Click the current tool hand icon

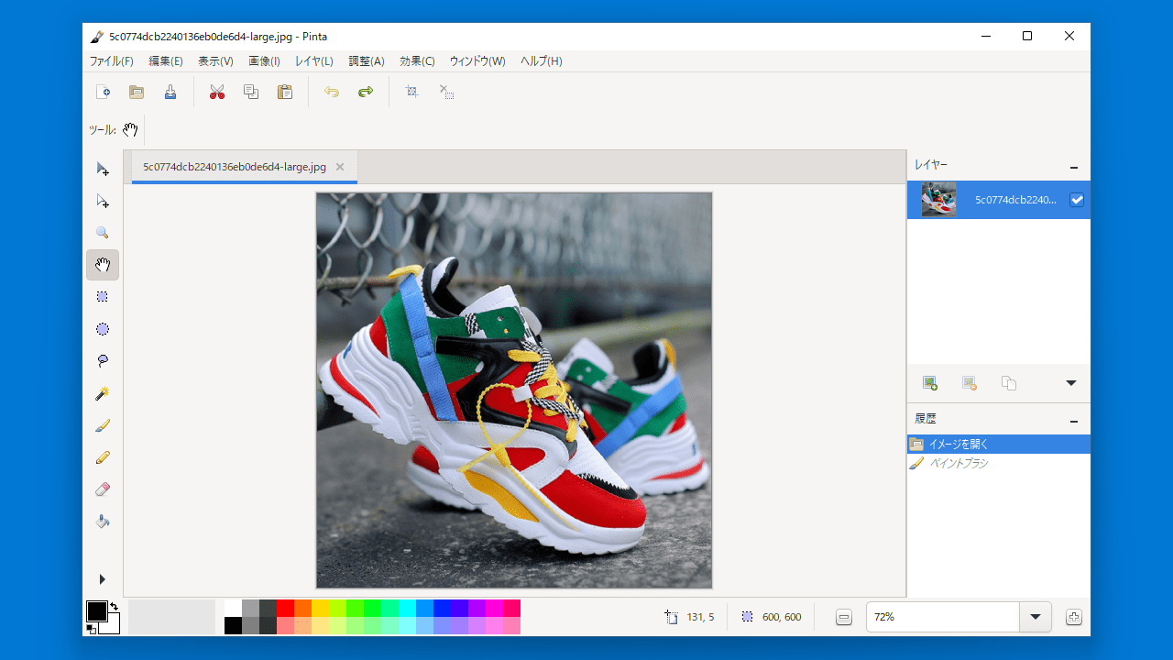[x=130, y=130]
